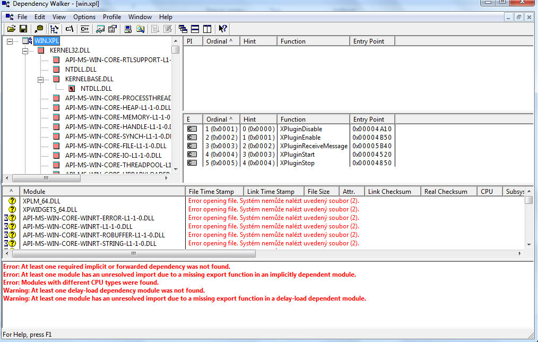Click the Open file toolbar icon
This screenshot has width=538, height=342.
[11, 29]
